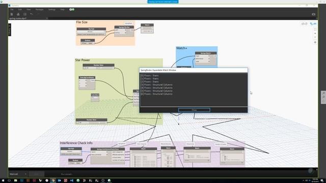Screen dimensions: 326x183
Task: Click Browse in File Size group's File Path
Action: 91,32
